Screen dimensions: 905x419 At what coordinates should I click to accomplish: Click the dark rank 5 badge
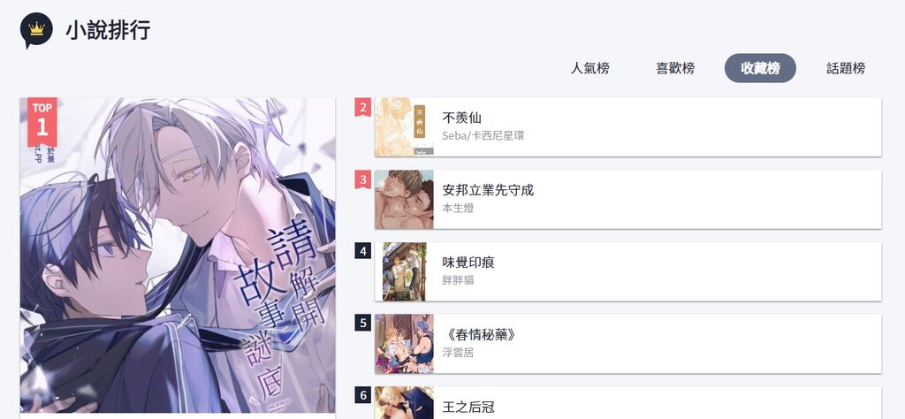(x=362, y=323)
